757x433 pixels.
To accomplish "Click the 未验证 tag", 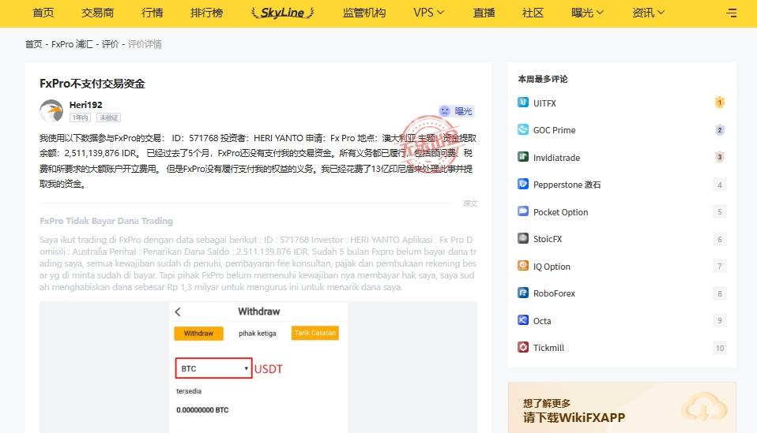I will [108, 118].
